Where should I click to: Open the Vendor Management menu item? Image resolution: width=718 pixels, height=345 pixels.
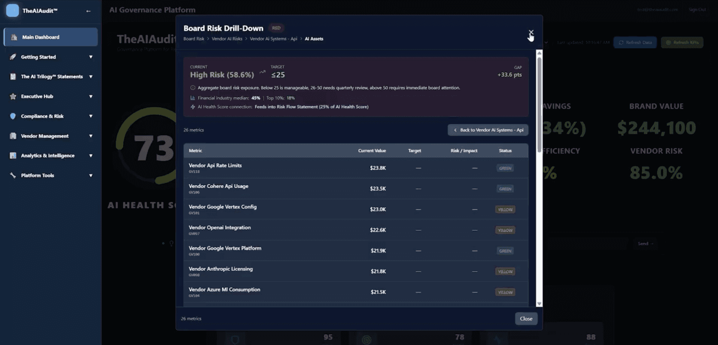point(51,136)
